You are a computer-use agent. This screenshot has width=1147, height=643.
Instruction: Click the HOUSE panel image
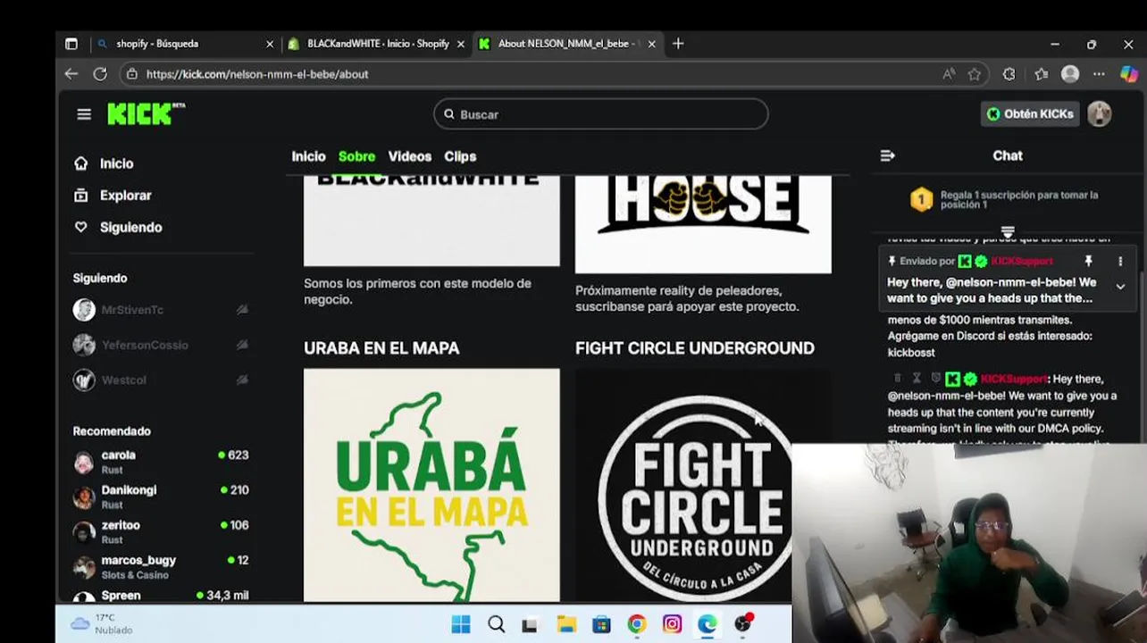click(x=703, y=223)
